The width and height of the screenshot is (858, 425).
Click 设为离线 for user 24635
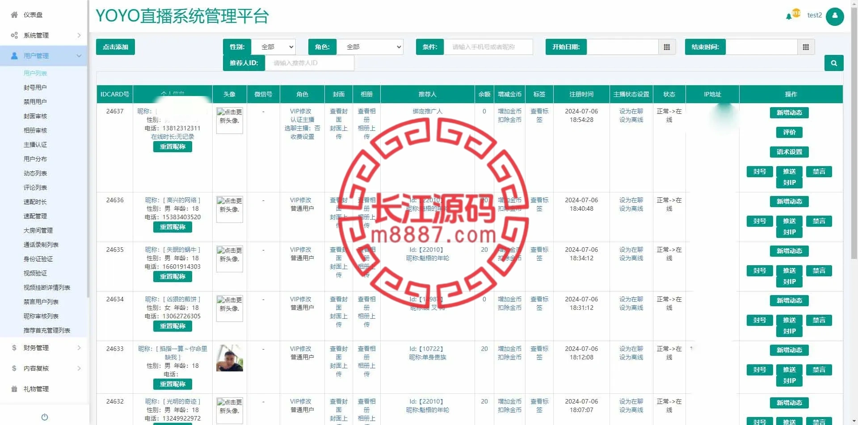pos(631,258)
